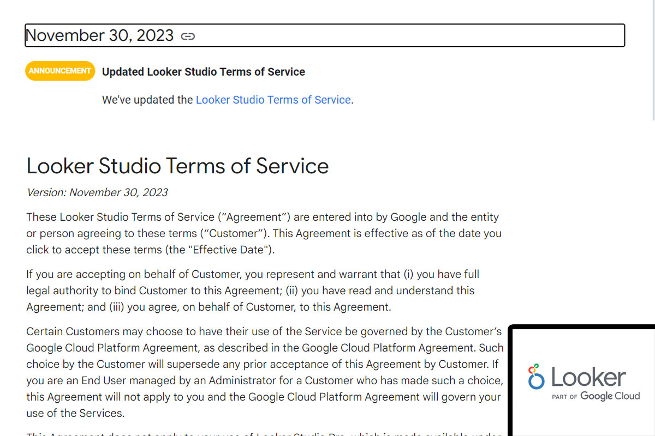Click the paragraph starting "Certain Customers may choose"
The image size is (655, 436).
tap(265, 372)
